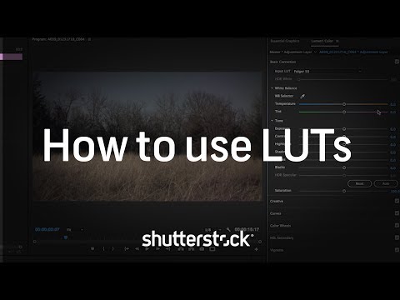The width and height of the screenshot is (400, 300).
Task: Select the pink clip in timeline
Action: point(11,57)
